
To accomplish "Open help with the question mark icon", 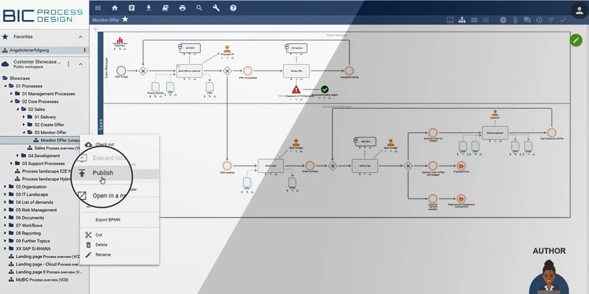I will [233, 8].
